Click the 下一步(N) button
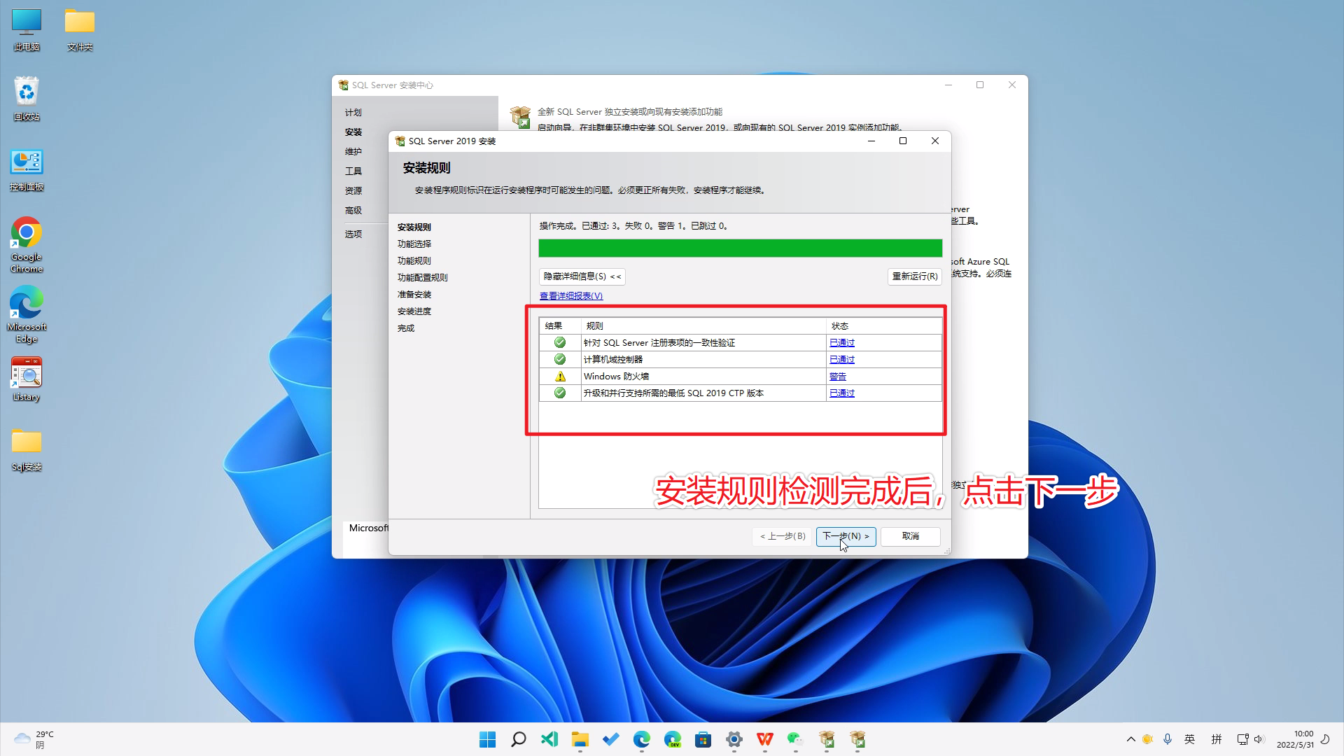This screenshot has height=756, width=1344. click(x=846, y=536)
